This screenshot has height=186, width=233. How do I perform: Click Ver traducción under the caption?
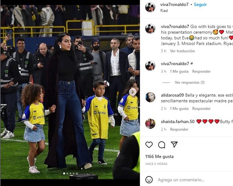[182, 51]
